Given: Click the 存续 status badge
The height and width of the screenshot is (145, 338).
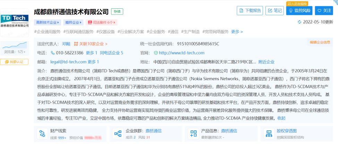Looking at the screenshot, I should point(117,11).
